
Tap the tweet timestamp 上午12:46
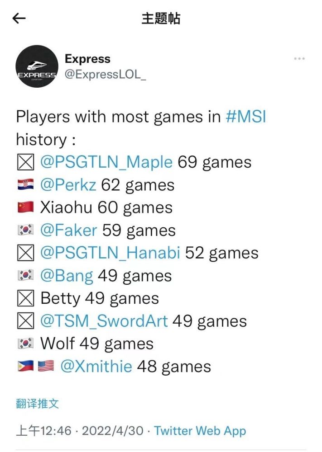43,430
